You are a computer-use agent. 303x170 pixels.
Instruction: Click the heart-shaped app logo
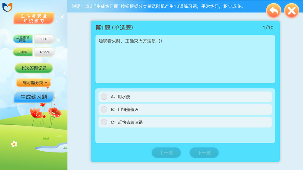coord(7,7)
